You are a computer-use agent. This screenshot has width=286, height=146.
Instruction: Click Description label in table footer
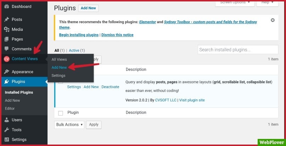[136, 112]
